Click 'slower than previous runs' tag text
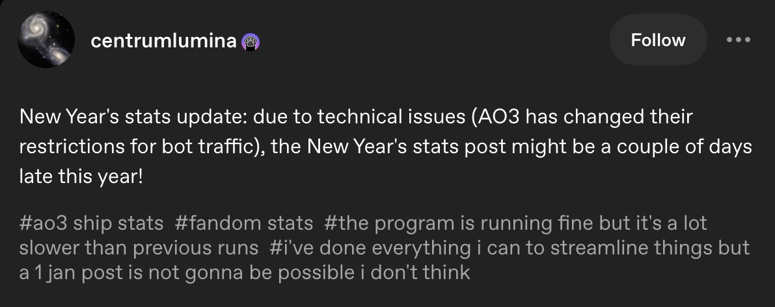Viewport: 775px width, 307px height. coord(137,248)
